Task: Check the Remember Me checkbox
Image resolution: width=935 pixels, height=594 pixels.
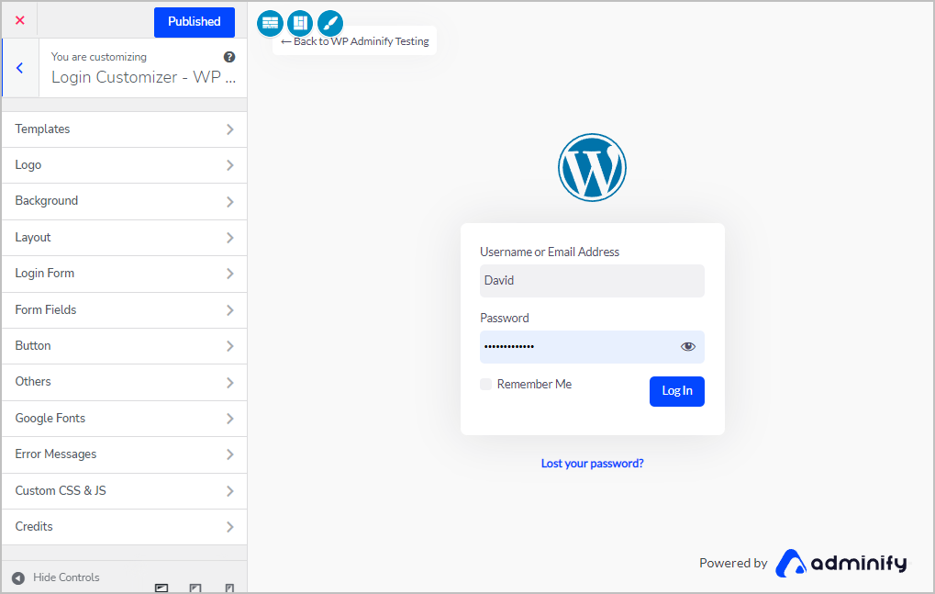Action: (486, 384)
